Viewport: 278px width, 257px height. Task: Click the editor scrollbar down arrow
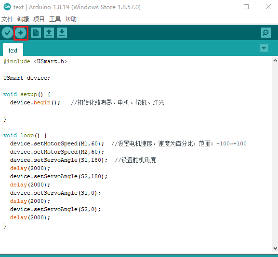click(x=275, y=248)
